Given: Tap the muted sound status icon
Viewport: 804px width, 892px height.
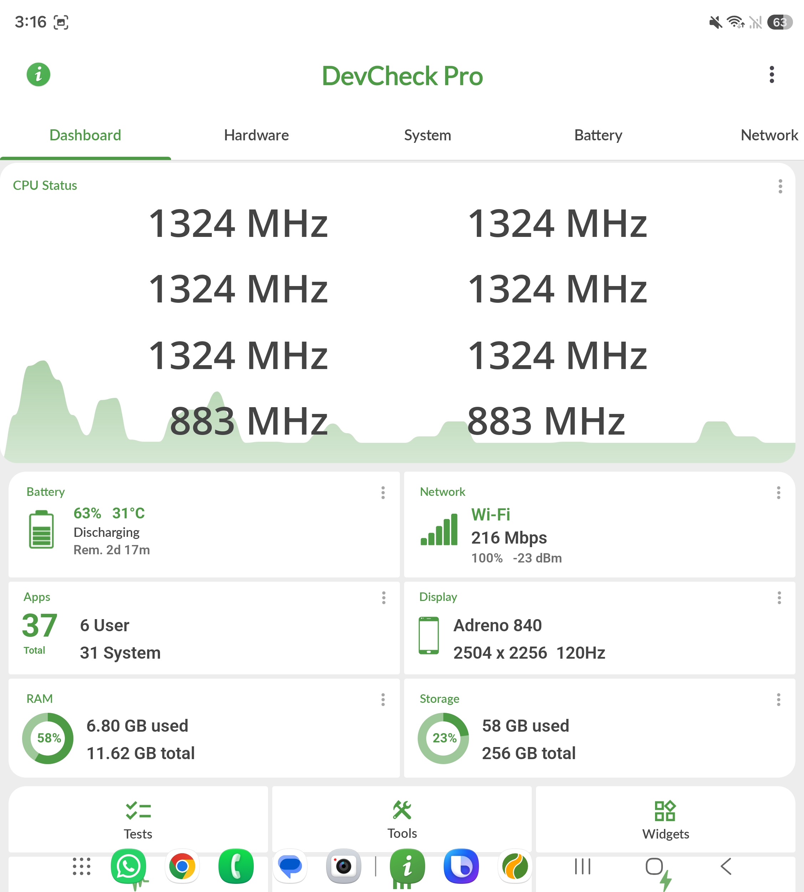Looking at the screenshot, I should click(x=716, y=22).
